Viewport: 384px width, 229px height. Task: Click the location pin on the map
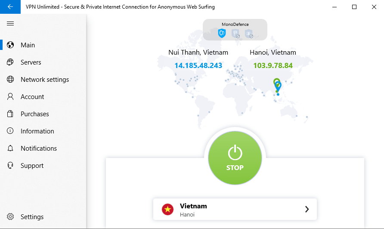(x=278, y=87)
